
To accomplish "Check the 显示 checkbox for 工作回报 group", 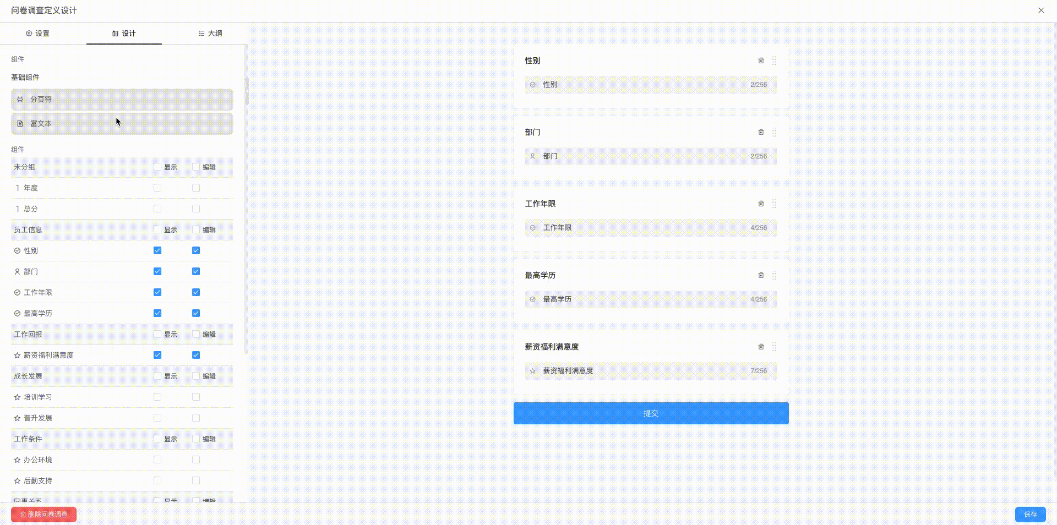I will pos(156,334).
